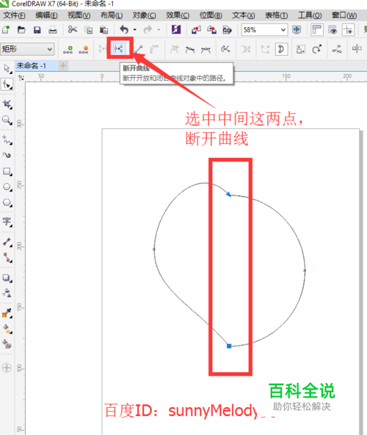Select the Color Eyedropper tool
Viewport: 367px width, 435px height.
(7, 313)
